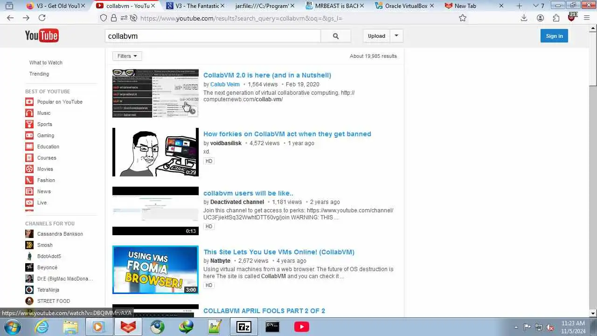Open What to Watch
Image resolution: width=597 pixels, height=336 pixels.
(x=46, y=63)
